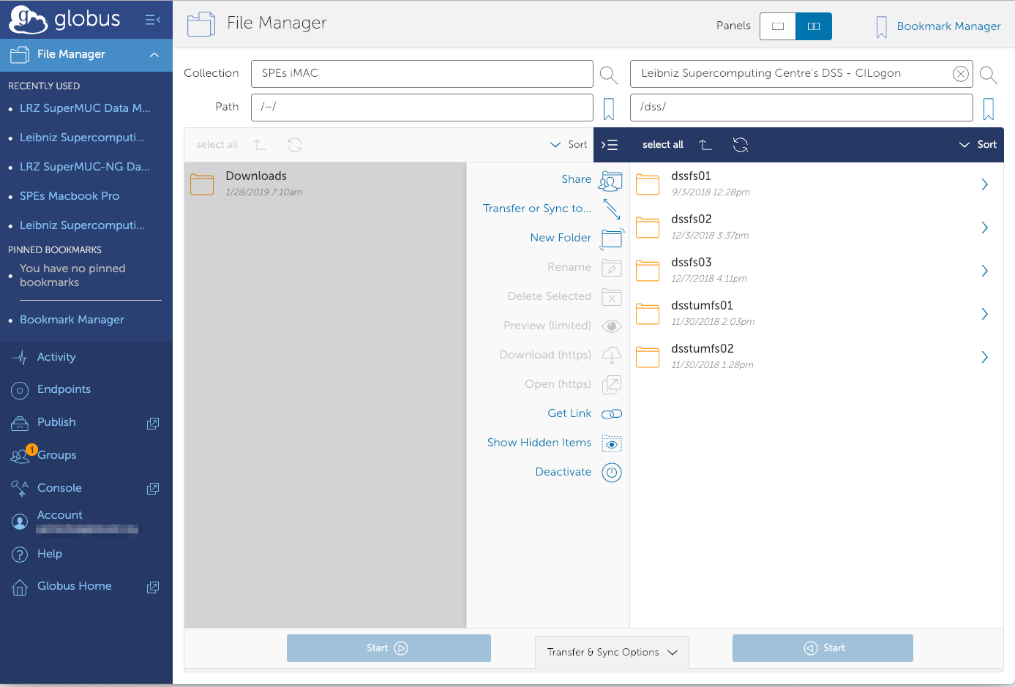
Task: Refresh the right panel file list
Action: (x=740, y=145)
